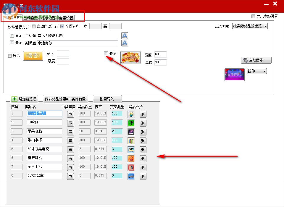Click the speaker icon on 启动音乐 button
The width and height of the screenshot is (284, 207).
[x=245, y=60]
